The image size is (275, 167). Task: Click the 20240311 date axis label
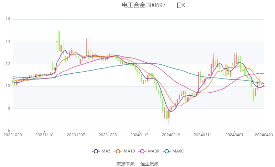(203, 135)
